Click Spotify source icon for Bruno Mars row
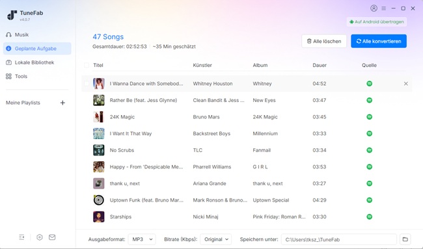The image size is (423, 249). [x=370, y=117]
